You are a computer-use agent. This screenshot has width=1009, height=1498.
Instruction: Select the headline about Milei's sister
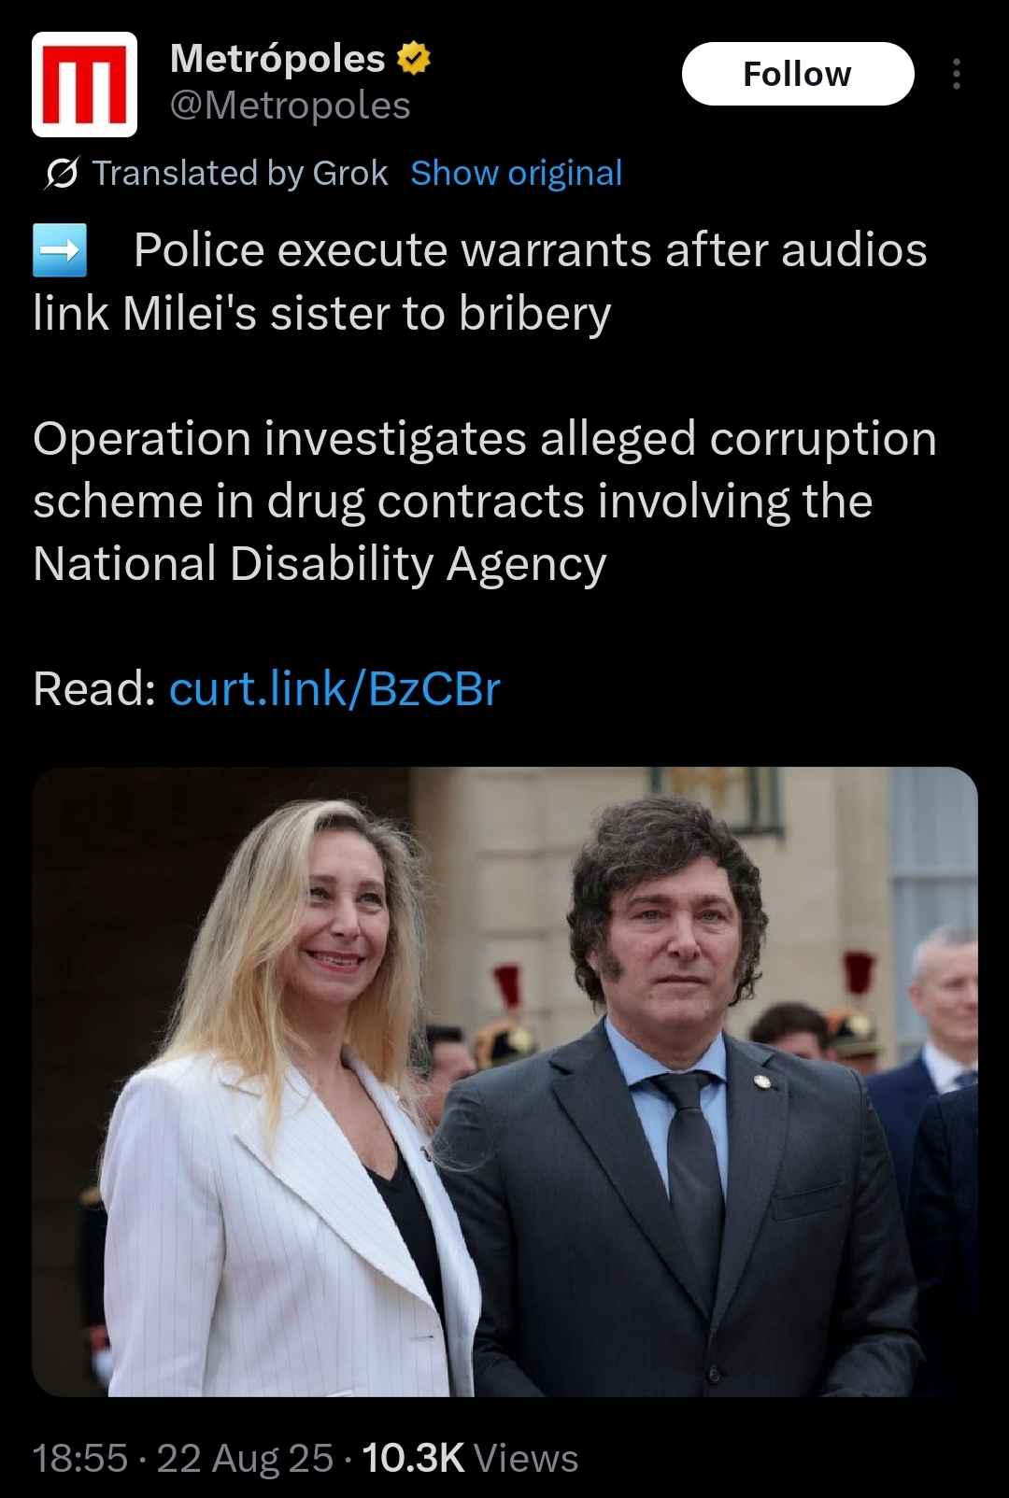[x=480, y=282]
